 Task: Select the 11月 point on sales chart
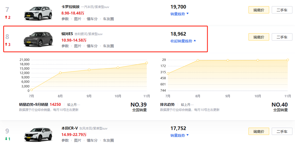146,63
